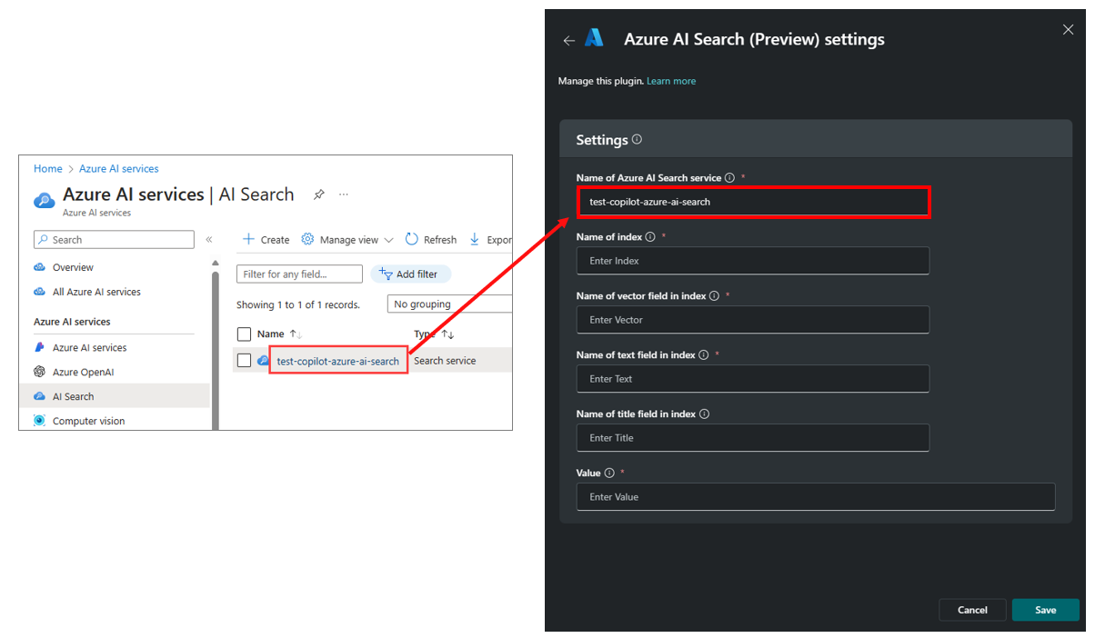1095x638 pixels.
Task: Select Azure AI services item with icon
Action: coord(89,347)
